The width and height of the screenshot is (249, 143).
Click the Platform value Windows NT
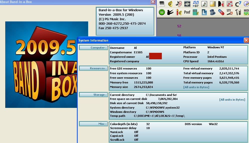216,47
